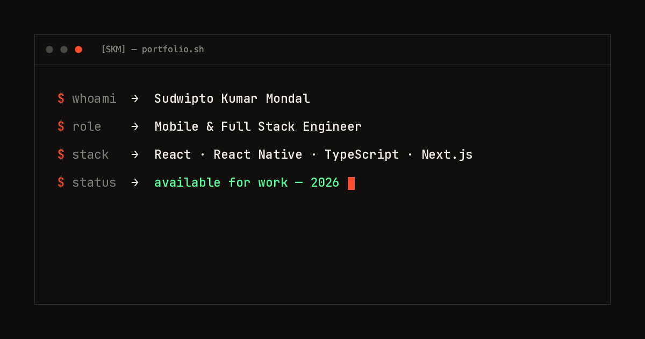Click the dollar prompt before whoami
This screenshot has height=339, width=645.
(61, 98)
